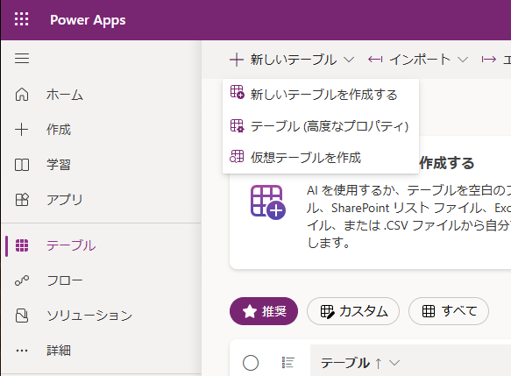Click the large table-plus card icon
The height and width of the screenshot is (376, 511).
click(268, 202)
